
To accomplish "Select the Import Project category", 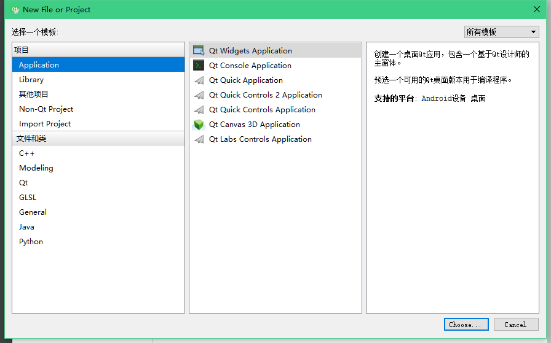I will [98, 124].
